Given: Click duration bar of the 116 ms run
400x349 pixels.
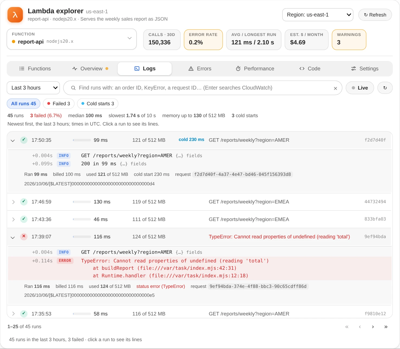Looking at the screenshot, I should [x=82, y=237].
